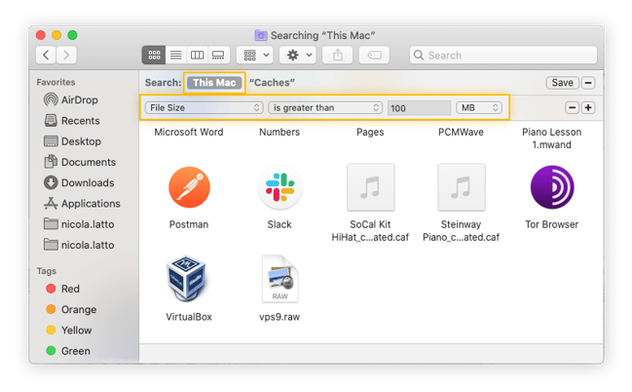
Task: Select the VirtualBox app icon
Action: click(187, 278)
